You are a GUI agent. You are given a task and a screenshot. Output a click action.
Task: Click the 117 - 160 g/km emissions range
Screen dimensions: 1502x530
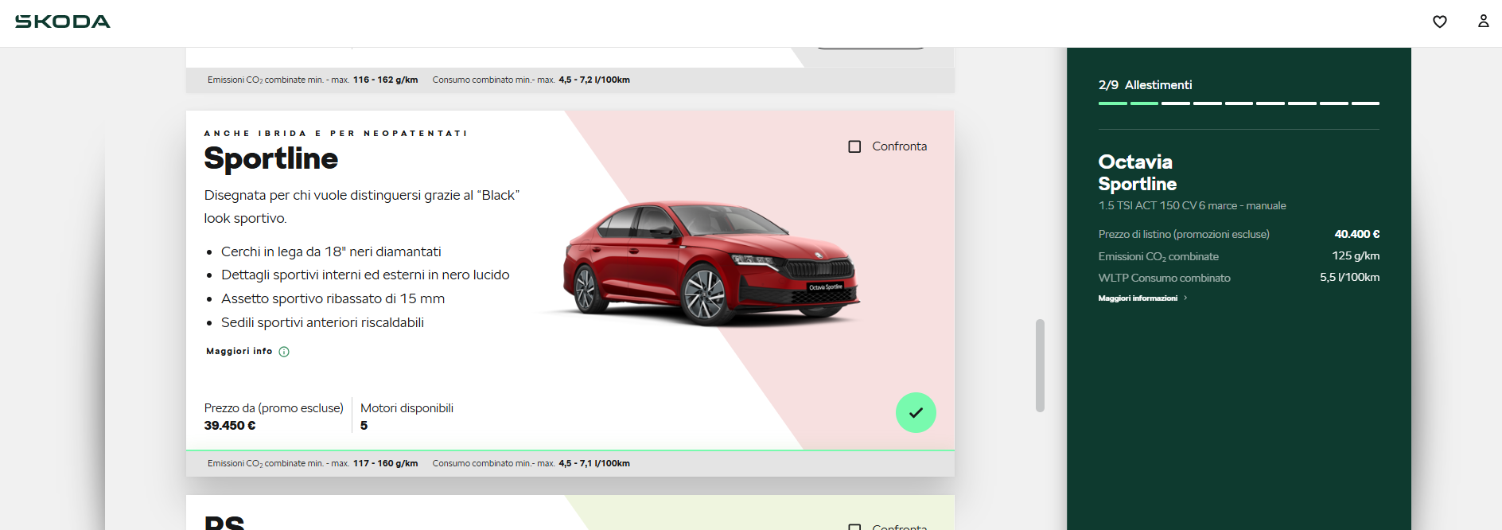point(385,463)
